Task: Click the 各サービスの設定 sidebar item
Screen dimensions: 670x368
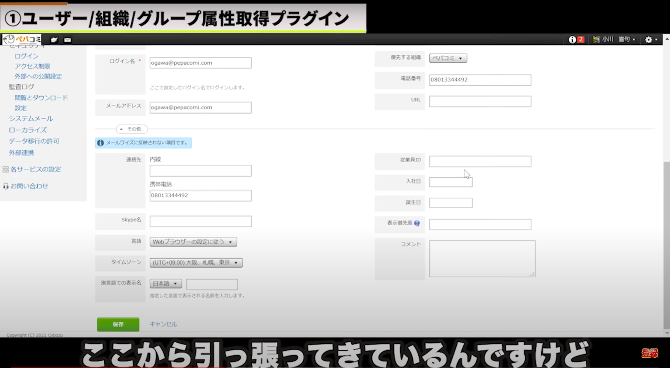Action: (x=35, y=169)
